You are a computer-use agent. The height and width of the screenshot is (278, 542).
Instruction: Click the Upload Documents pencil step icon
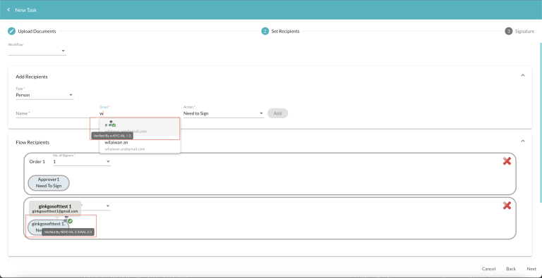click(x=11, y=31)
